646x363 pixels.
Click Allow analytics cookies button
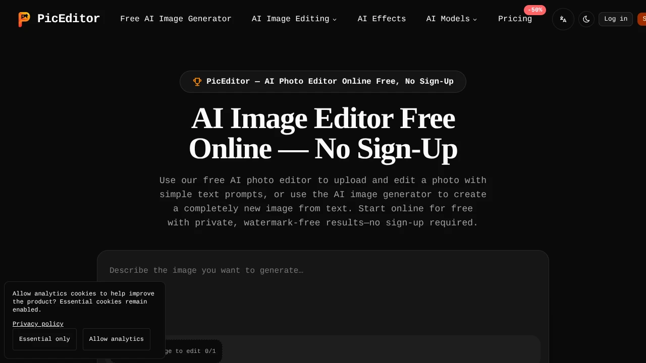(117, 339)
